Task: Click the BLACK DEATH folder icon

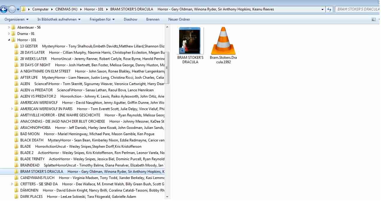Action: click(x=16, y=140)
